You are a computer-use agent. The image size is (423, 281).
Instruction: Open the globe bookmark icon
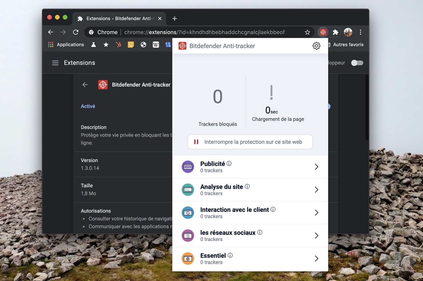pos(143,45)
